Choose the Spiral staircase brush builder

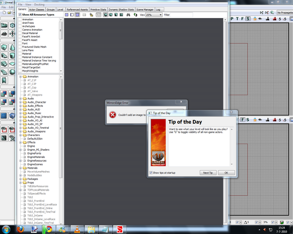coord(4,72)
